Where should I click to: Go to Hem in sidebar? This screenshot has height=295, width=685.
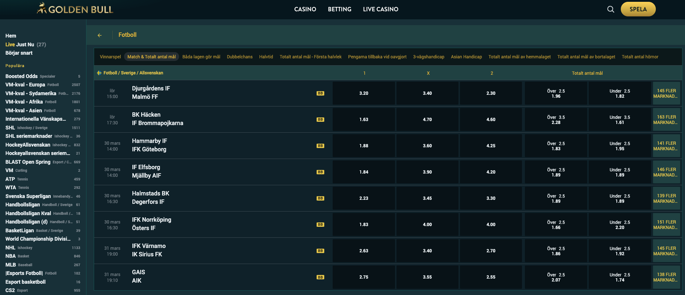pos(11,36)
